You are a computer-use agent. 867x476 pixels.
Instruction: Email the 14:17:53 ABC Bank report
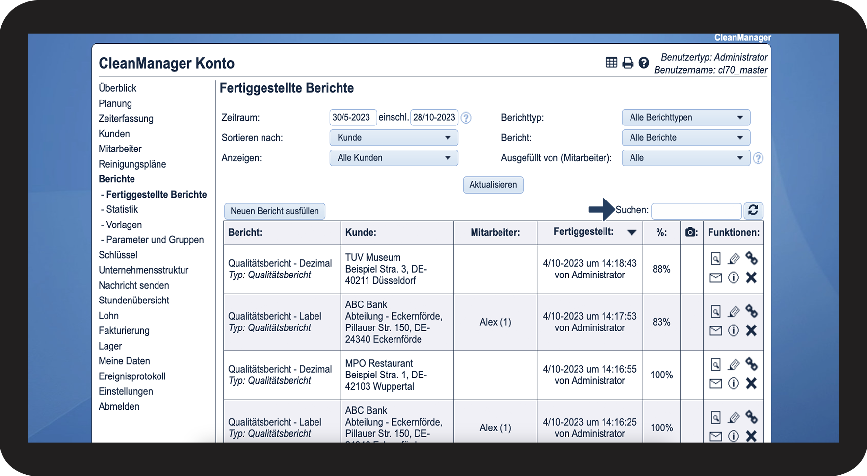coord(716,331)
